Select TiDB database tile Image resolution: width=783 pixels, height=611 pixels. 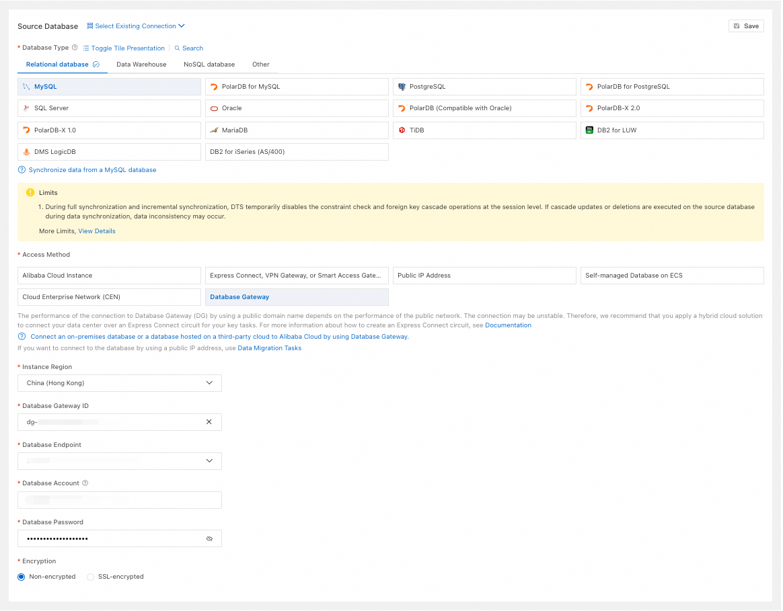tap(484, 130)
